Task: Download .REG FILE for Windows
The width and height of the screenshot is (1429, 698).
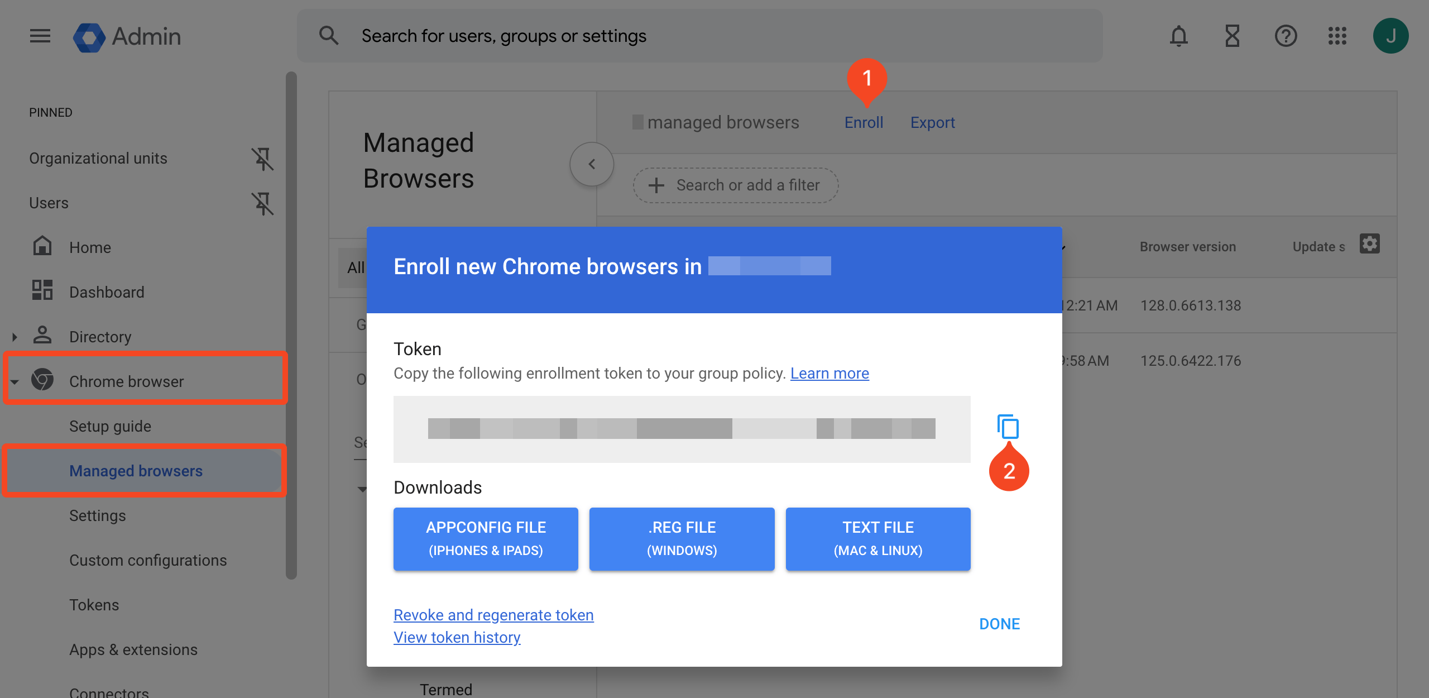Action: tap(682, 539)
